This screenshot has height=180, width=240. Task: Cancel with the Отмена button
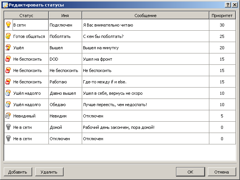point(222,172)
